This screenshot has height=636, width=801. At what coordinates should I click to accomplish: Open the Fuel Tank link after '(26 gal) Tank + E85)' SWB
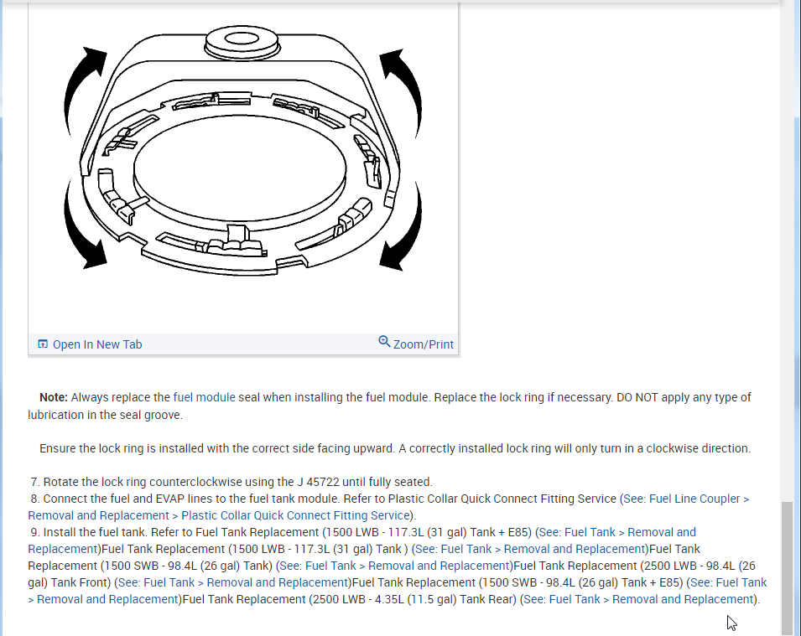pos(398,591)
